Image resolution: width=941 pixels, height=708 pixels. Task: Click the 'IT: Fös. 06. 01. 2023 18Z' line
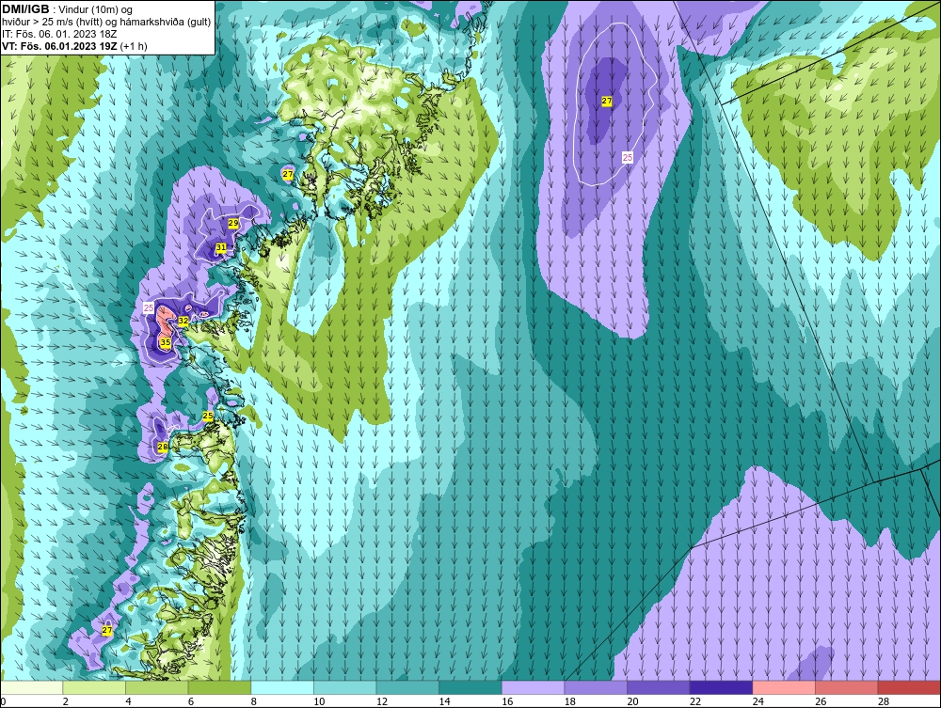click(59, 34)
